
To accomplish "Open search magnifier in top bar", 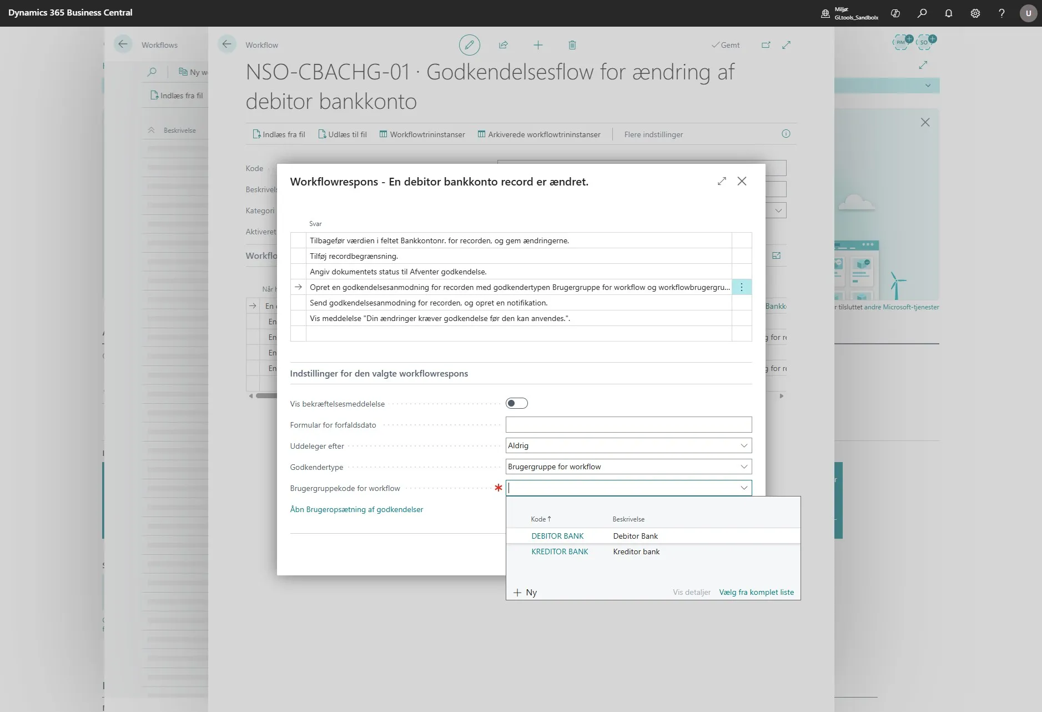I will click(922, 13).
